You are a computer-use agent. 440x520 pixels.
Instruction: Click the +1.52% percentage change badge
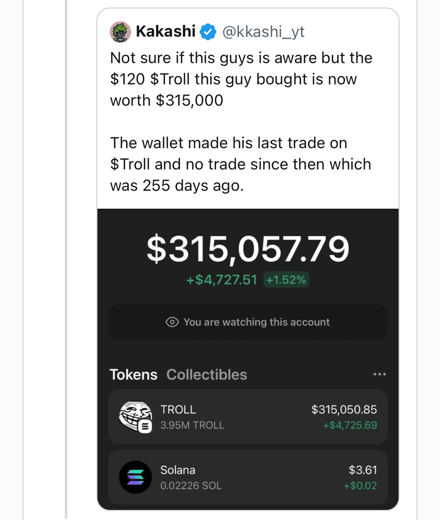(286, 279)
